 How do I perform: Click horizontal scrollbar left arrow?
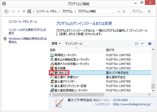pyautogui.click(x=50, y=94)
